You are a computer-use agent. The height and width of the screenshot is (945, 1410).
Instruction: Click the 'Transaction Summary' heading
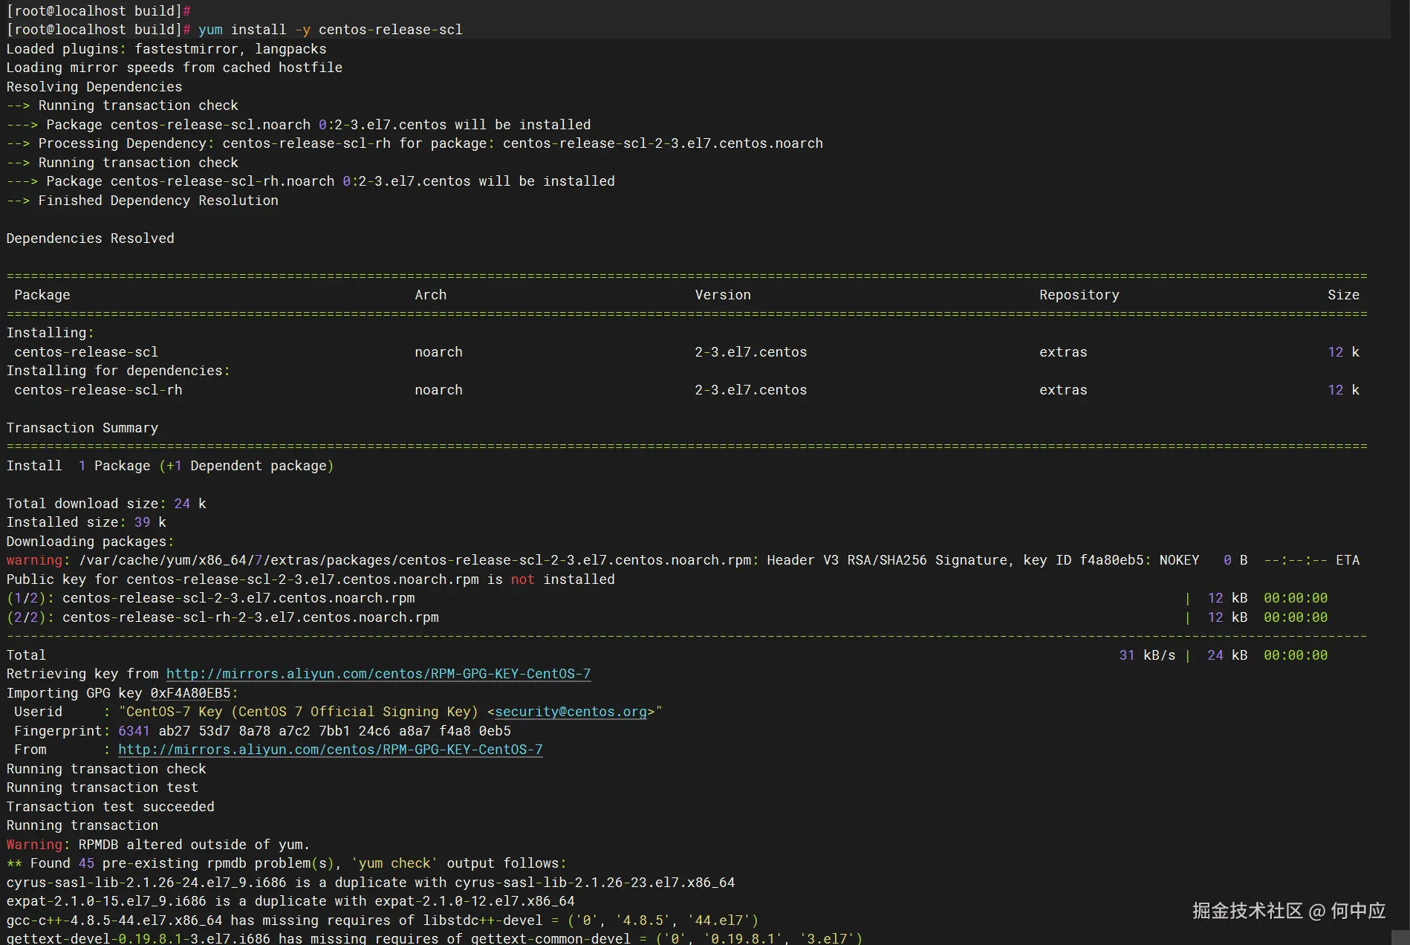(x=82, y=428)
